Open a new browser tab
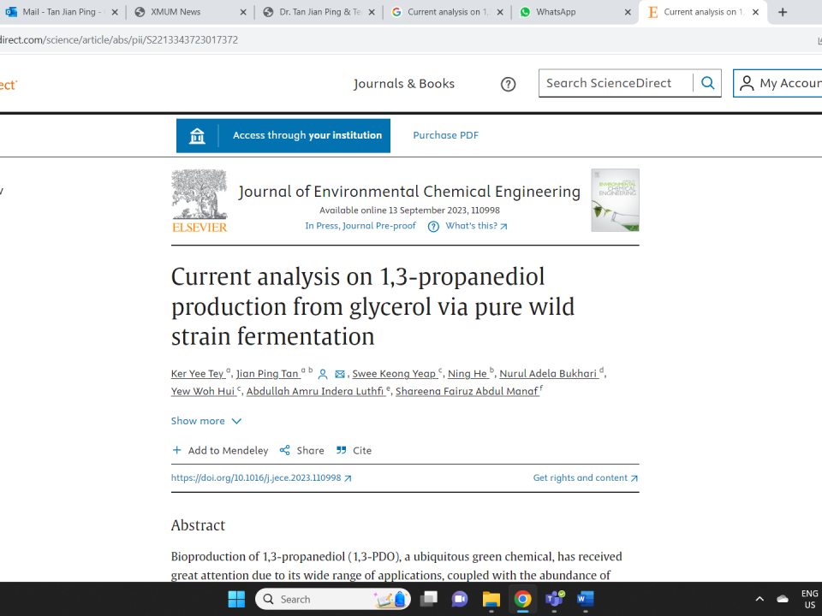 (782, 12)
